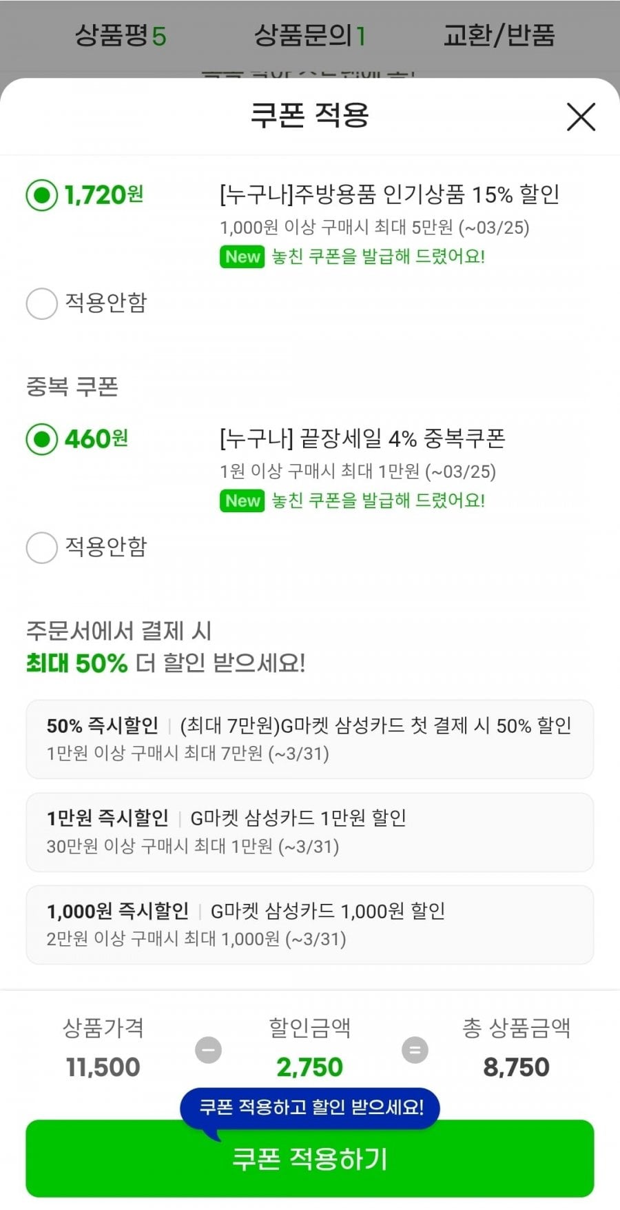Tap the 1만원 즉시할인 삼성카드 offer

click(x=309, y=831)
